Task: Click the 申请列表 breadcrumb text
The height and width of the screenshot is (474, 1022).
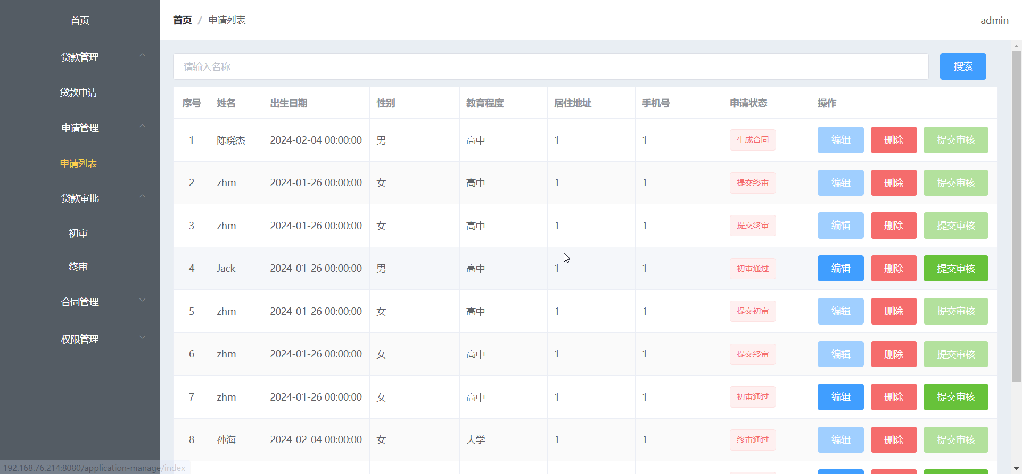Action: 227,20
